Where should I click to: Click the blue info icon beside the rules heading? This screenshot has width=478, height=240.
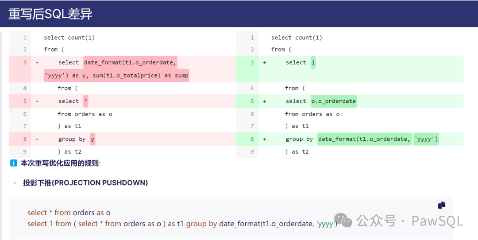coord(14,163)
